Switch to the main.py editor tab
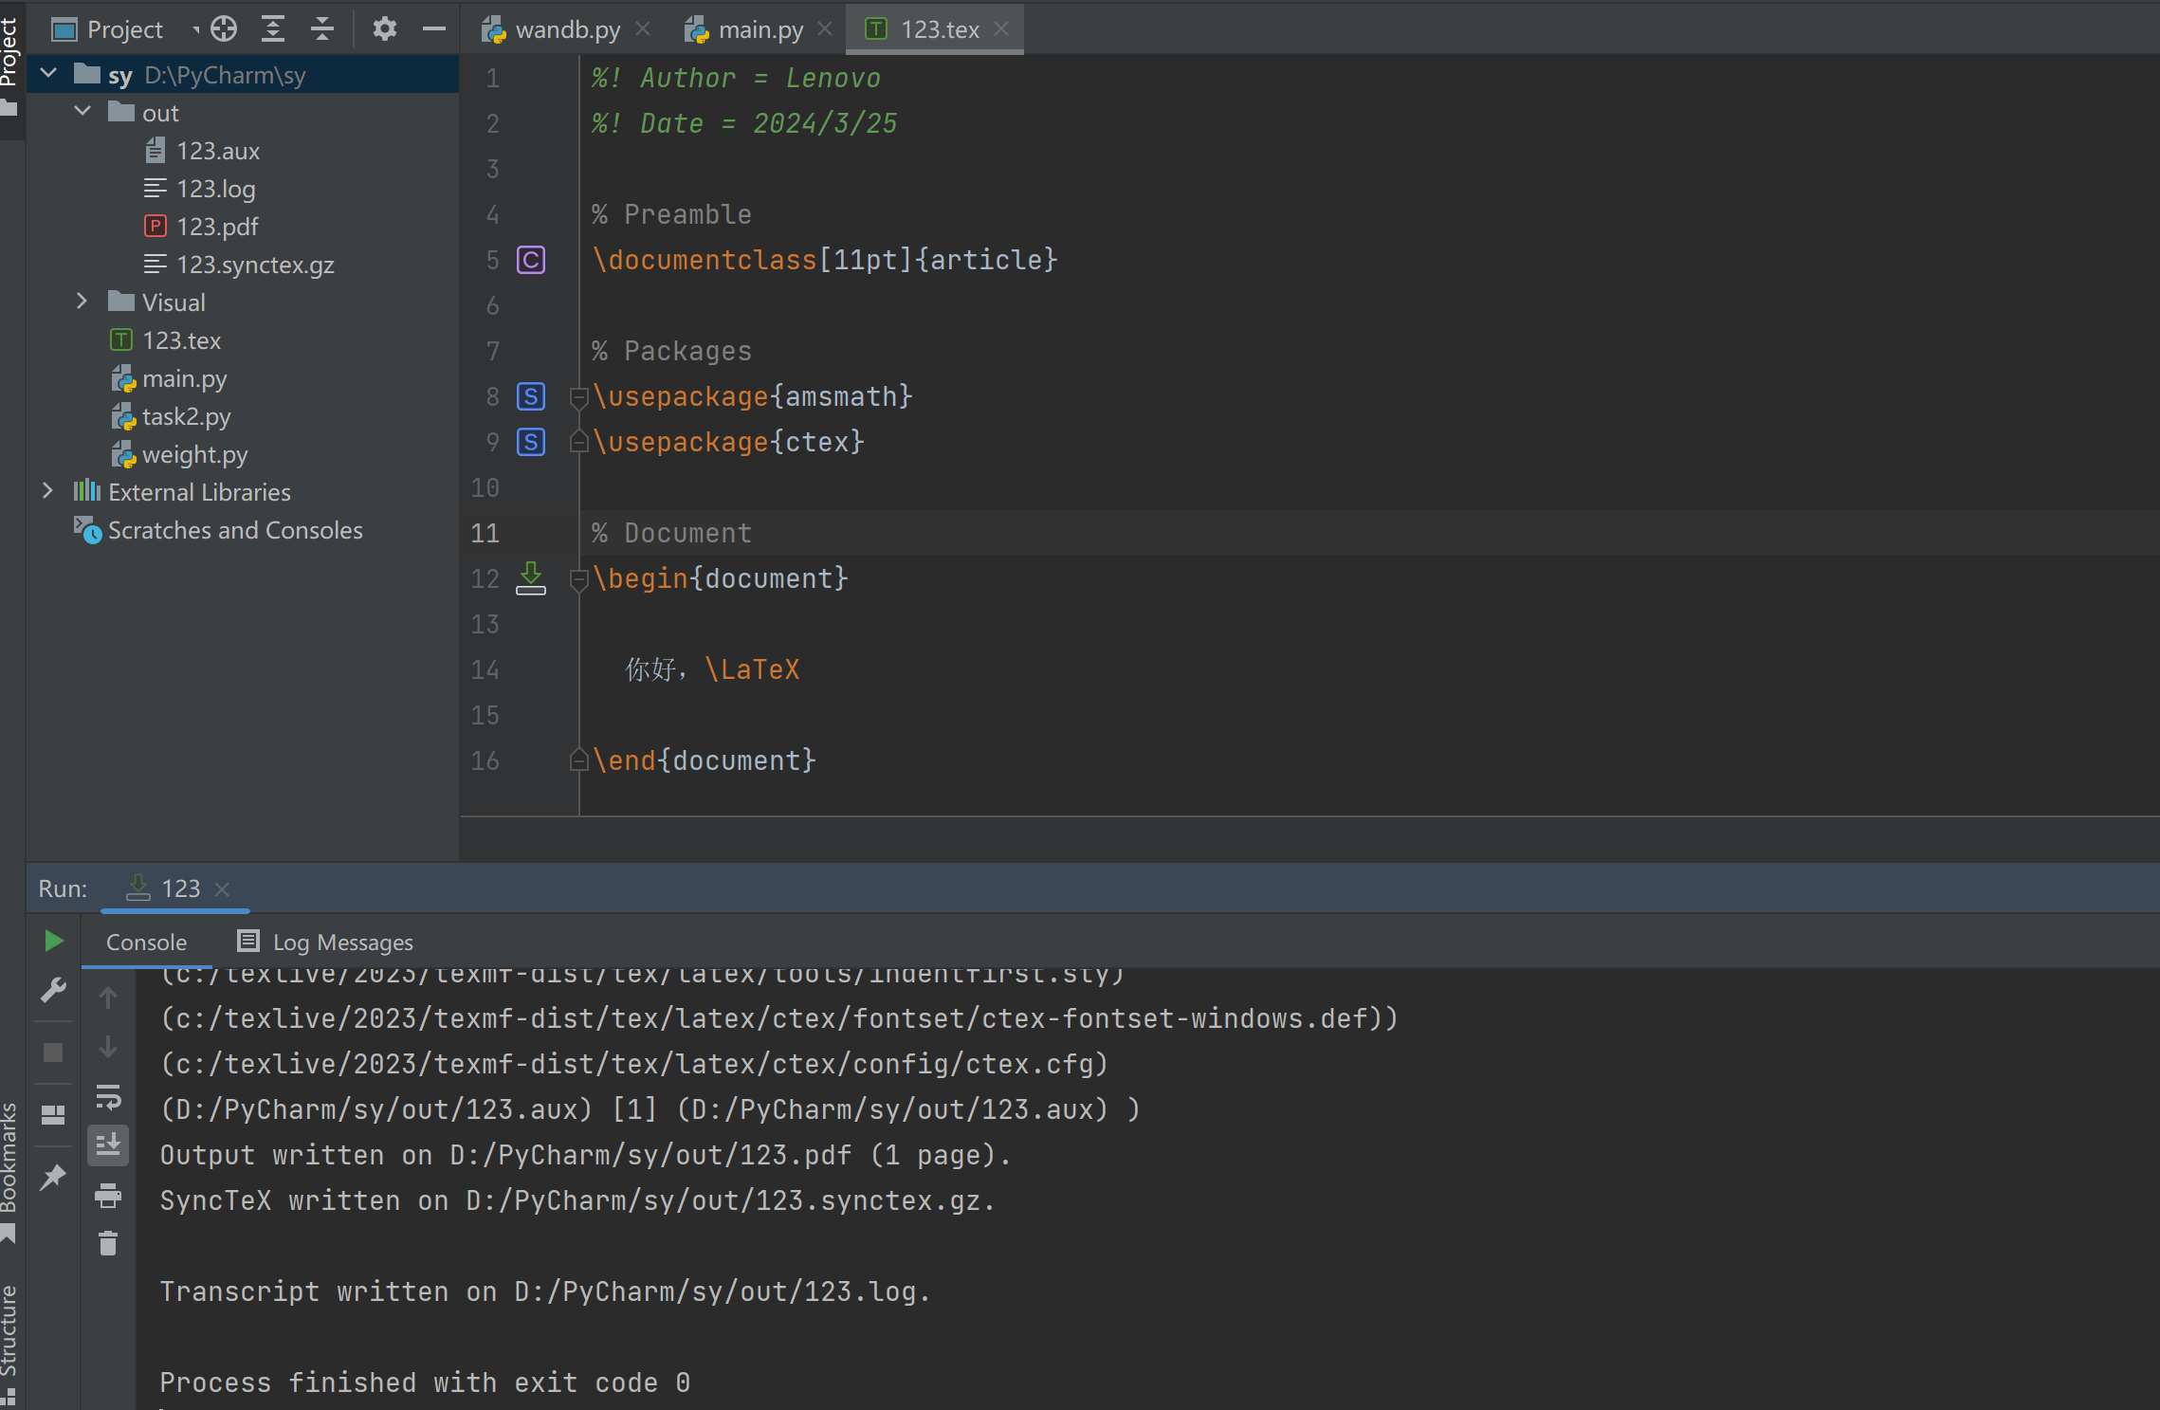 [760, 29]
